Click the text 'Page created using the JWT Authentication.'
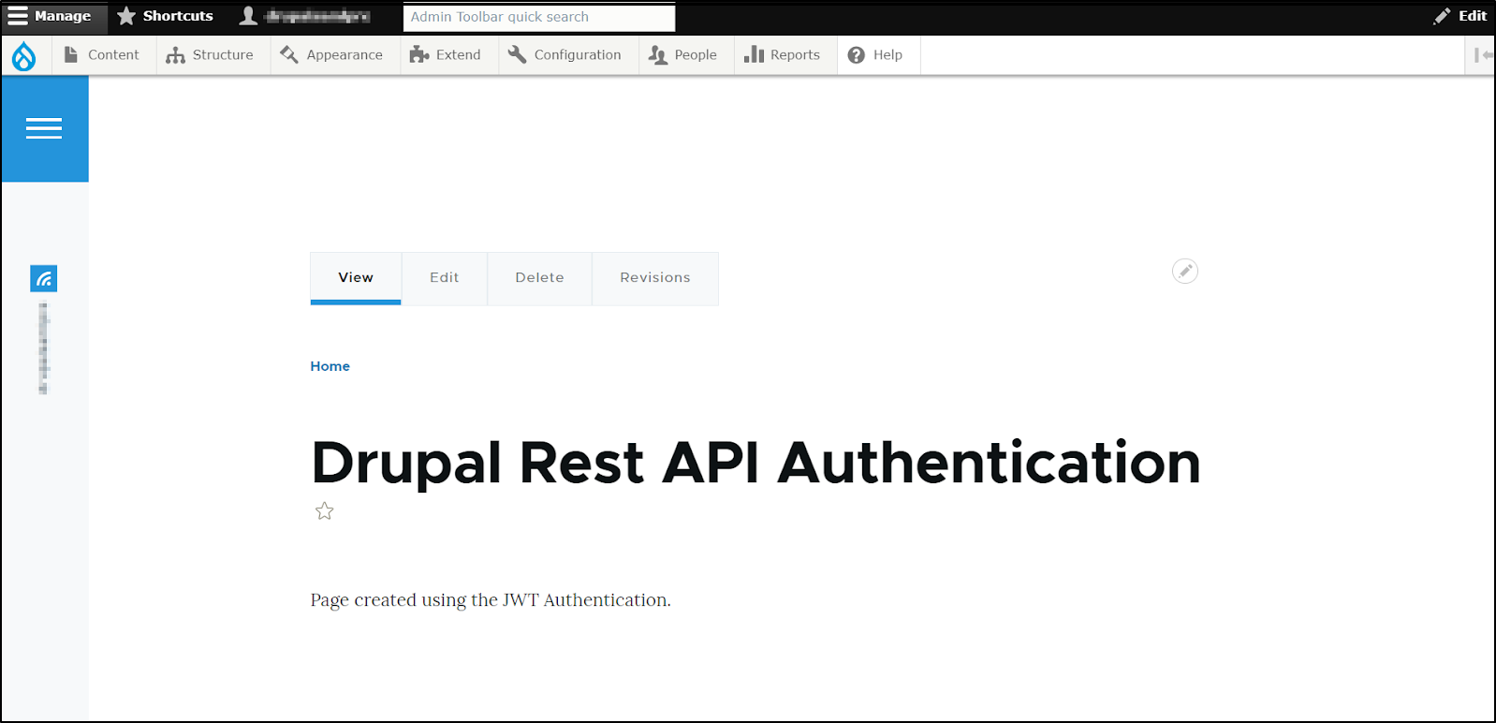This screenshot has height=723, width=1496. coord(491,600)
